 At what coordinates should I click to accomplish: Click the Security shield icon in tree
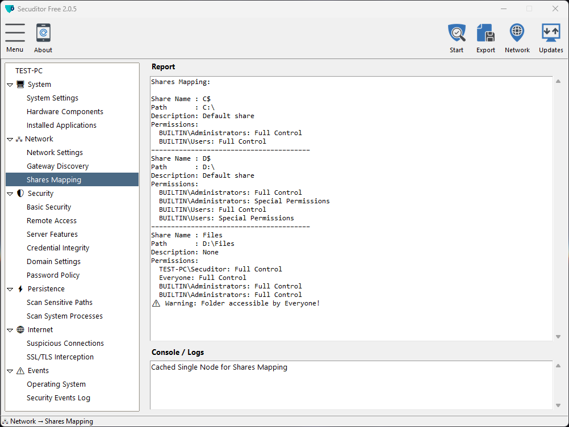20,194
